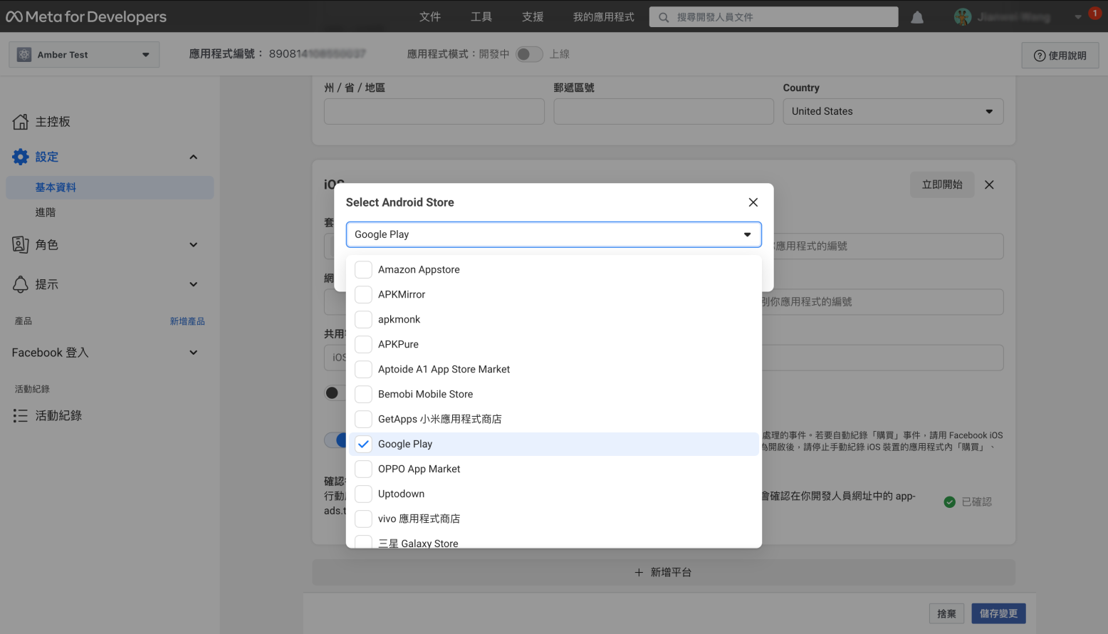
Task: Open the Amber Test app selector
Action: click(84, 55)
